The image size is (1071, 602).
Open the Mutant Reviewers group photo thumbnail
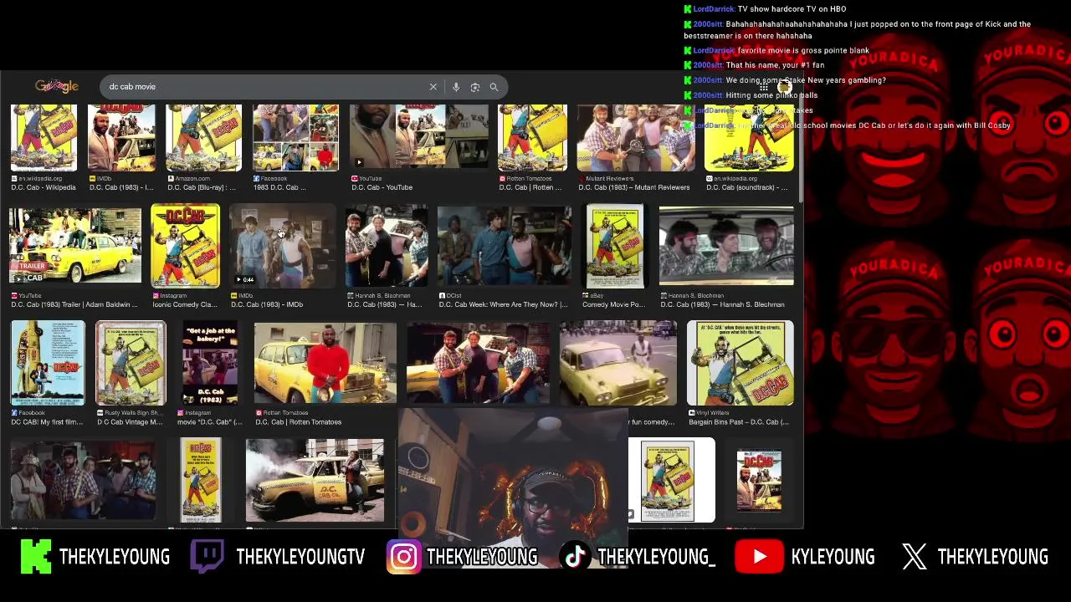coord(636,138)
